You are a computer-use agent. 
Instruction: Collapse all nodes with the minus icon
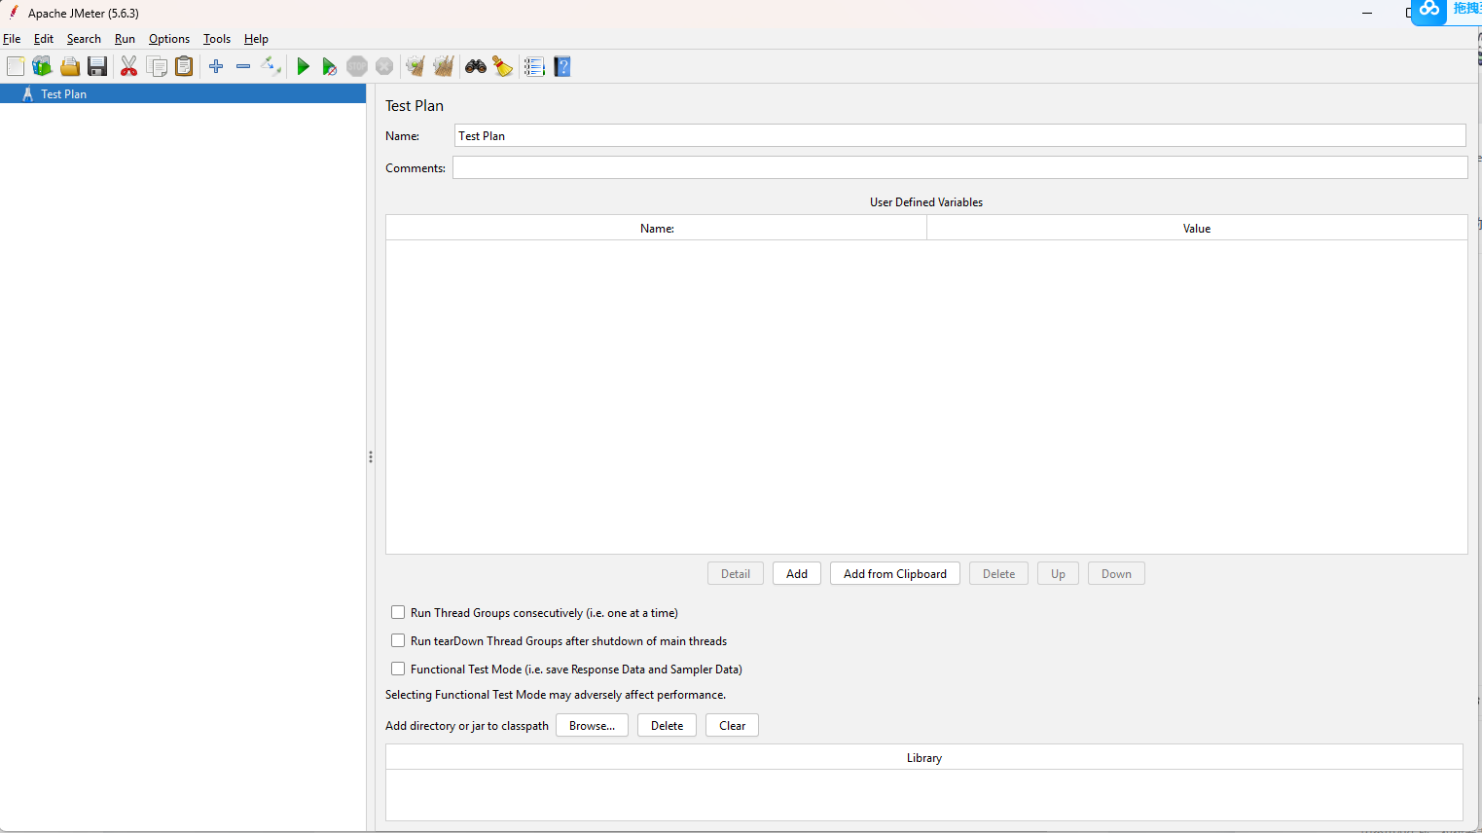tap(243, 66)
